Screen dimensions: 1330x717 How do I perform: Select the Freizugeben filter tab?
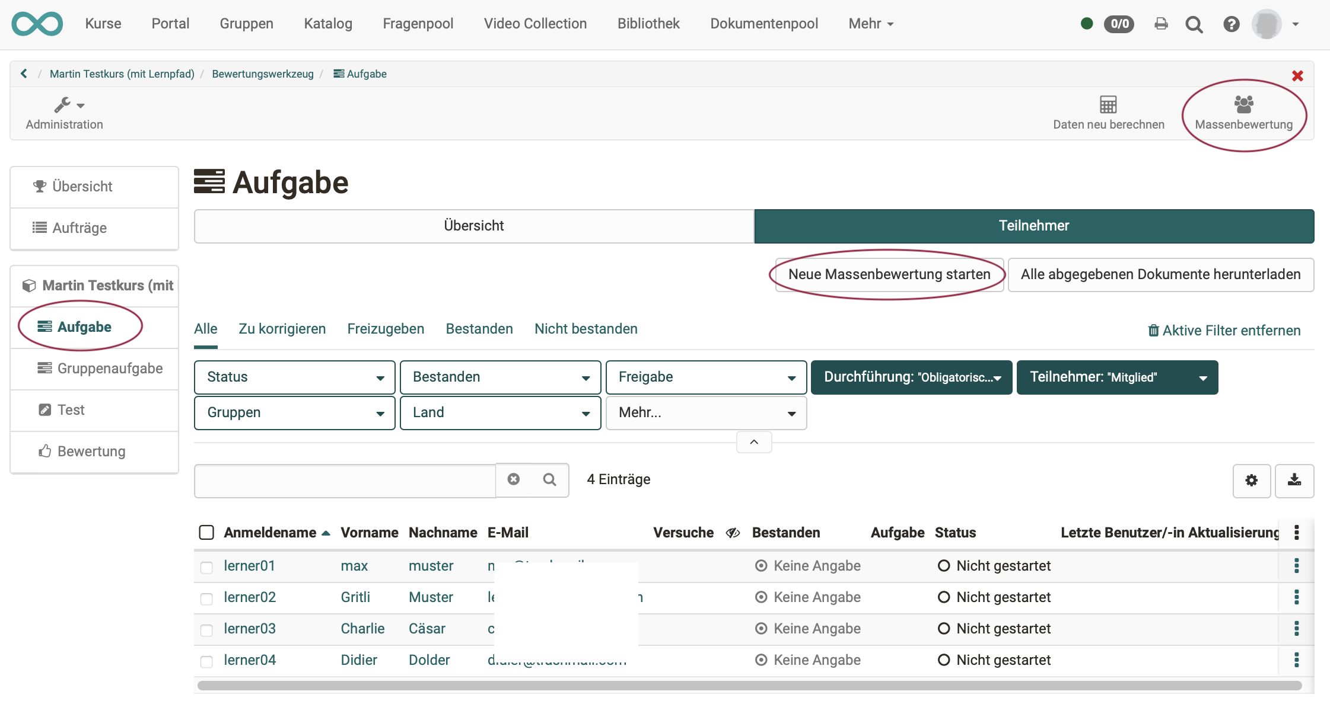(x=386, y=329)
